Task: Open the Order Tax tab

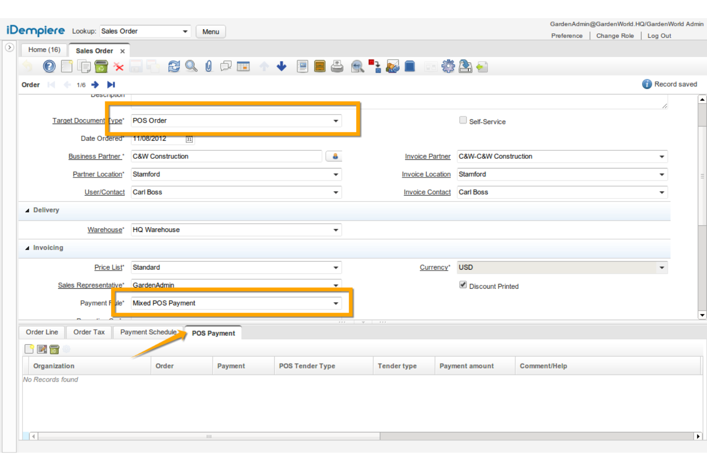Action: click(x=89, y=332)
